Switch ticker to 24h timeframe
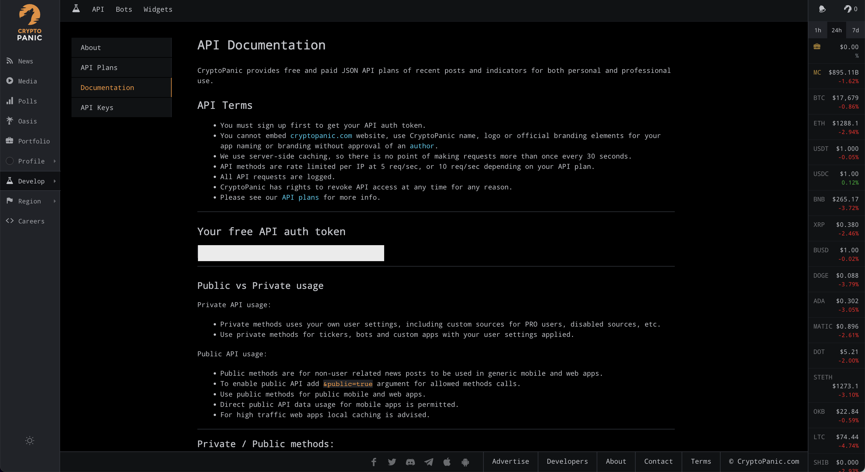 click(x=836, y=30)
